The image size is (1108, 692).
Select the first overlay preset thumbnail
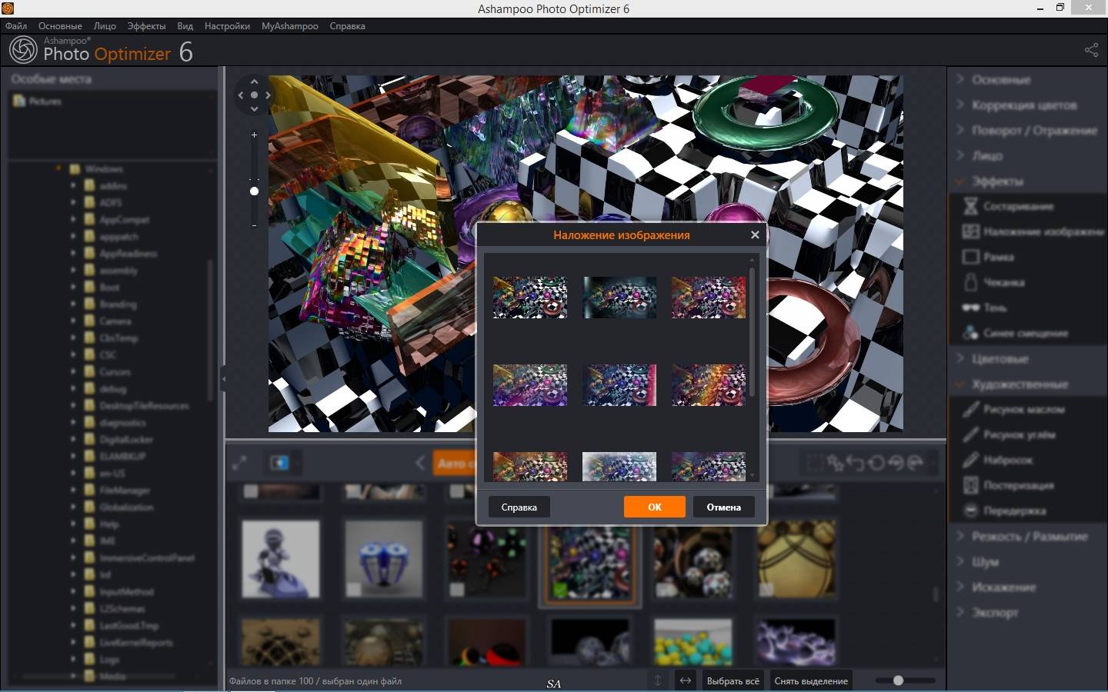click(x=530, y=298)
